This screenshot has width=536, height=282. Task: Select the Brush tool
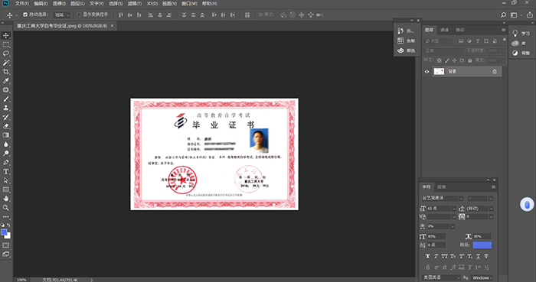point(6,99)
